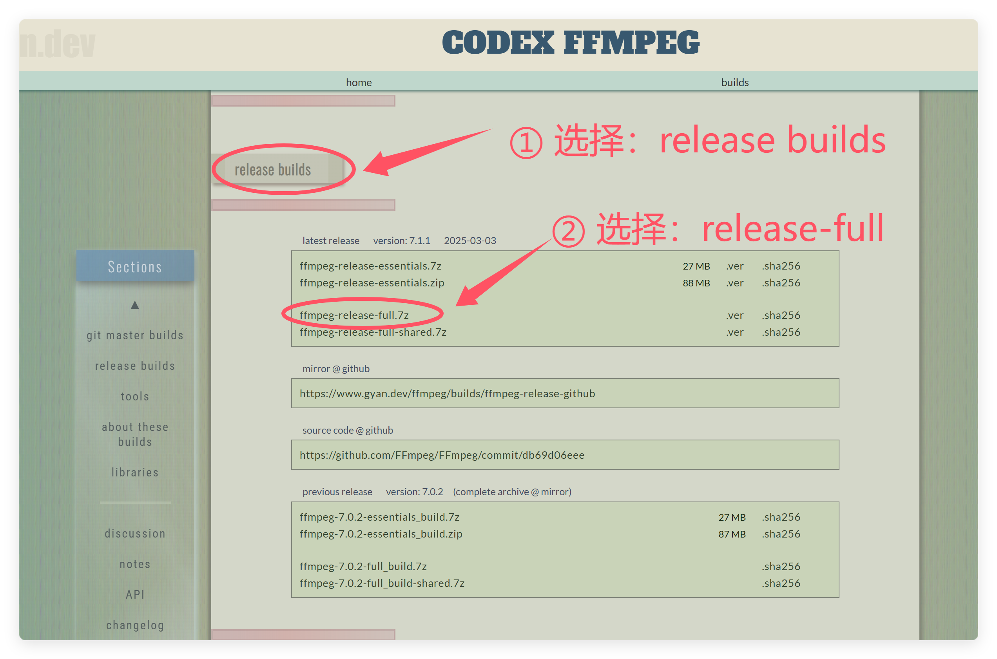Open notes link in sidebar
Screen dimensions: 997x659
click(135, 564)
